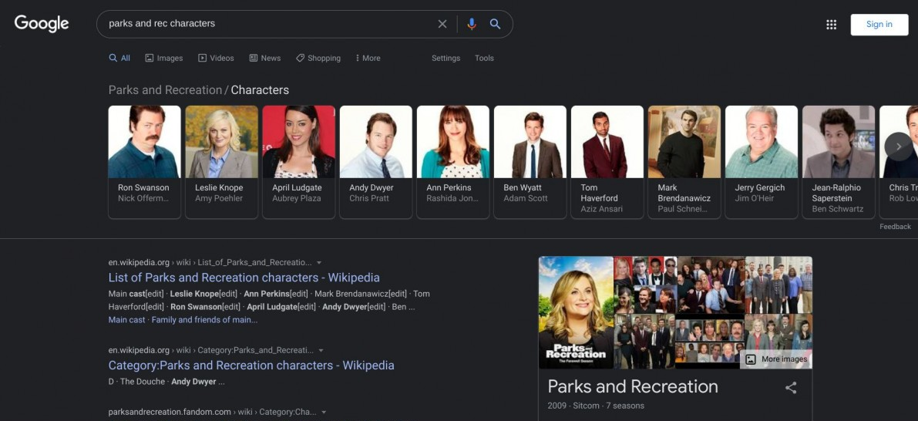Open April Ludgate character card

tap(298, 162)
